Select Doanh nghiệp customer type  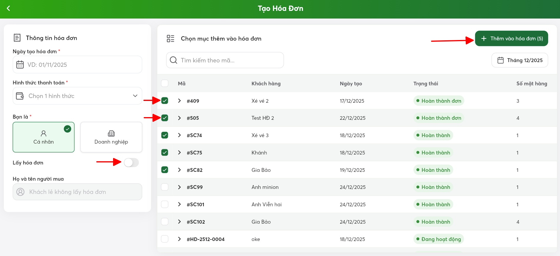(x=111, y=137)
